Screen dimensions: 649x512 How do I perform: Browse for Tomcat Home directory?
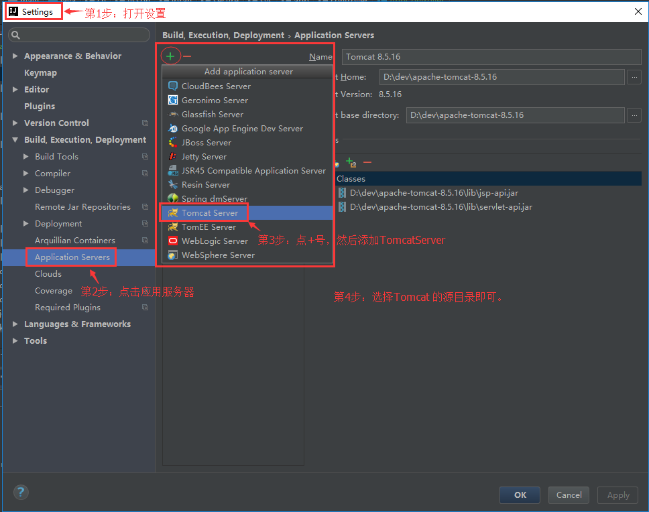click(634, 77)
